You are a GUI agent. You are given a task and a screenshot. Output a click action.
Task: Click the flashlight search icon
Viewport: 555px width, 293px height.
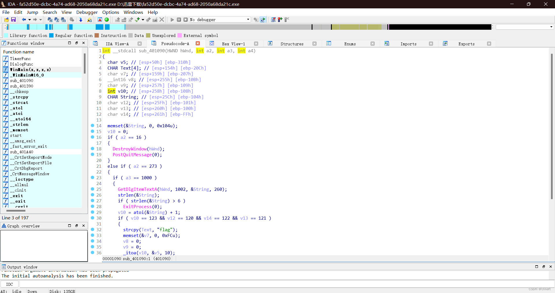89,20
